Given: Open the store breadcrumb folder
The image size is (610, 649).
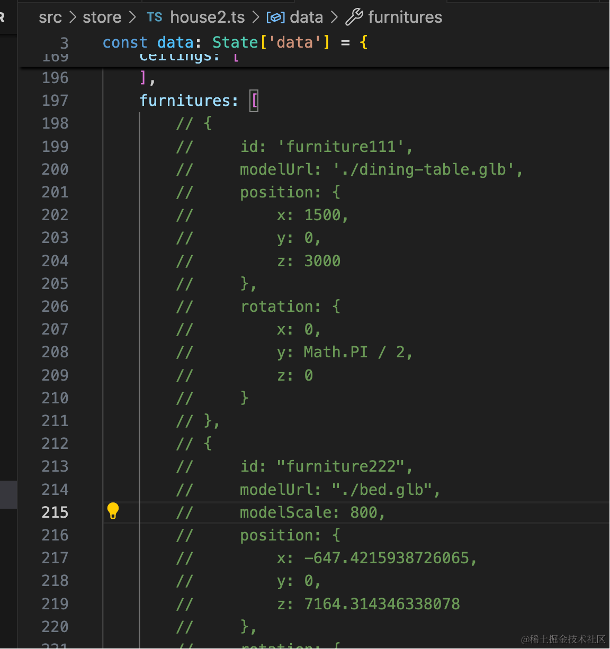Looking at the screenshot, I should 102,17.
